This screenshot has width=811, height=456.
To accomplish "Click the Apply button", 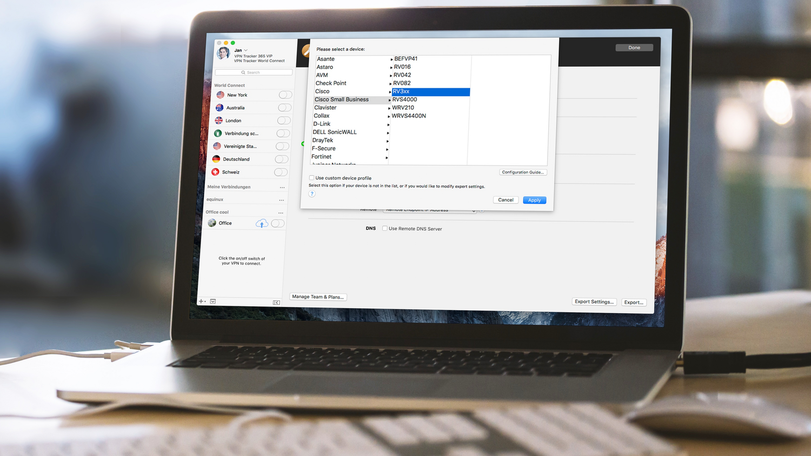I will tap(534, 200).
